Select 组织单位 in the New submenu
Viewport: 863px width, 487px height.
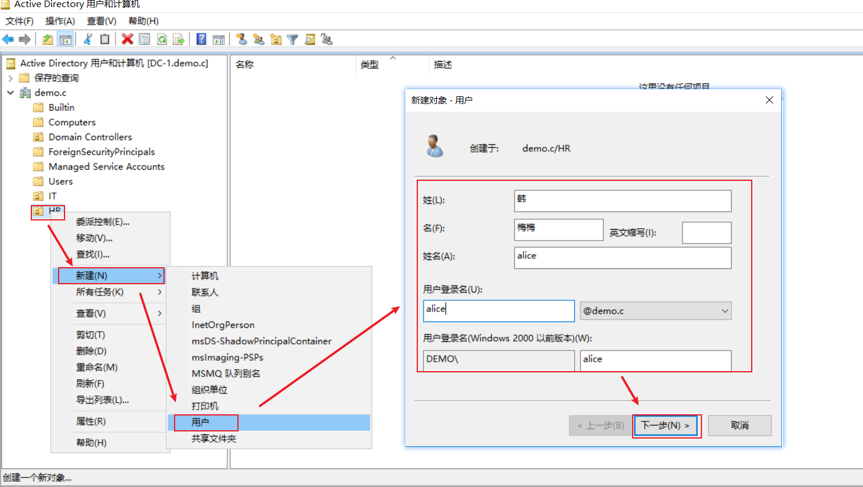[209, 390]
